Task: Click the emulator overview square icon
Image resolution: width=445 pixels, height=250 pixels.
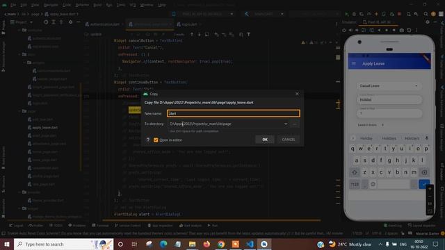Action: coord(394,31)
